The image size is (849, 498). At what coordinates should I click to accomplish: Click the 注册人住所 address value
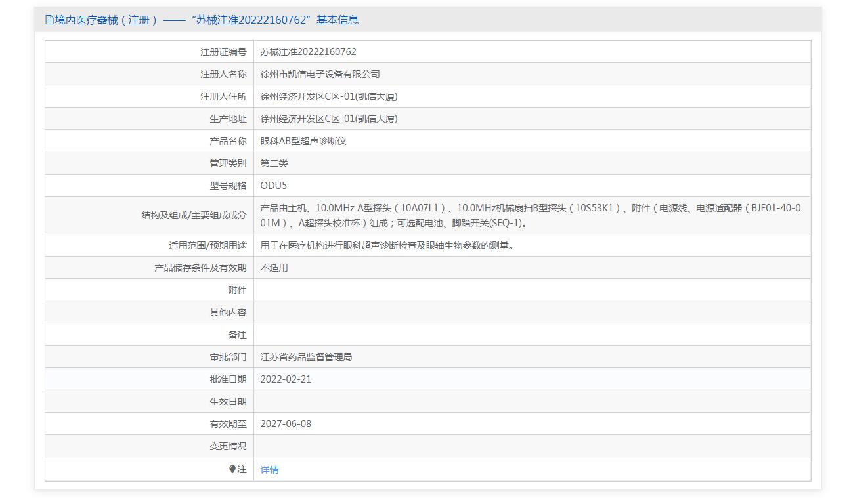[x=328, y=96]
